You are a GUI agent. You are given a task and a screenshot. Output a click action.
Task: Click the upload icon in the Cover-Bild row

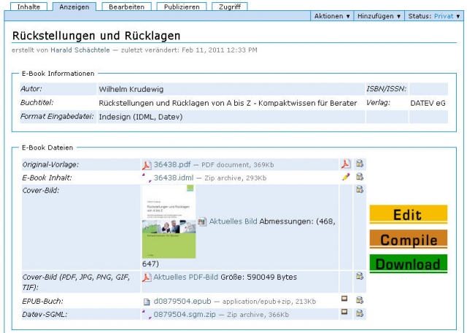pos(360,190)
